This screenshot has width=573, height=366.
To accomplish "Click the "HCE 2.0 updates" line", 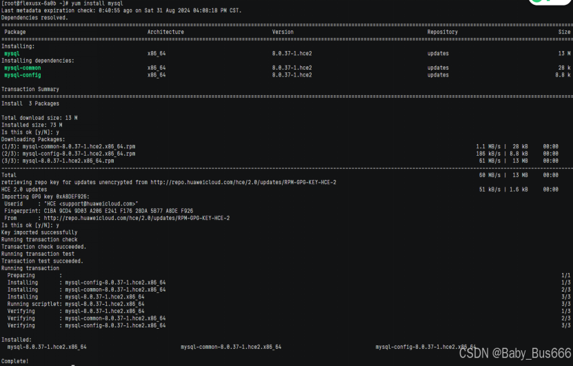I will pos(24,190).
